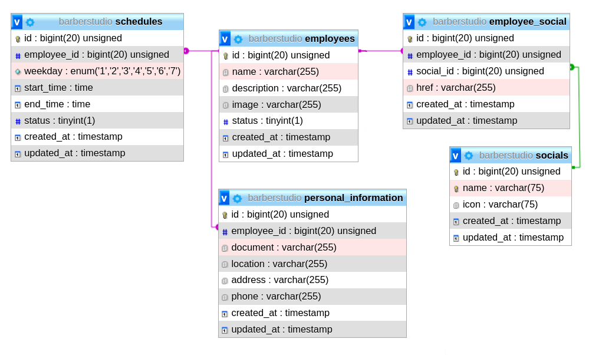
Task: Click the weekday enum column icon
Action: coord(18,71)
